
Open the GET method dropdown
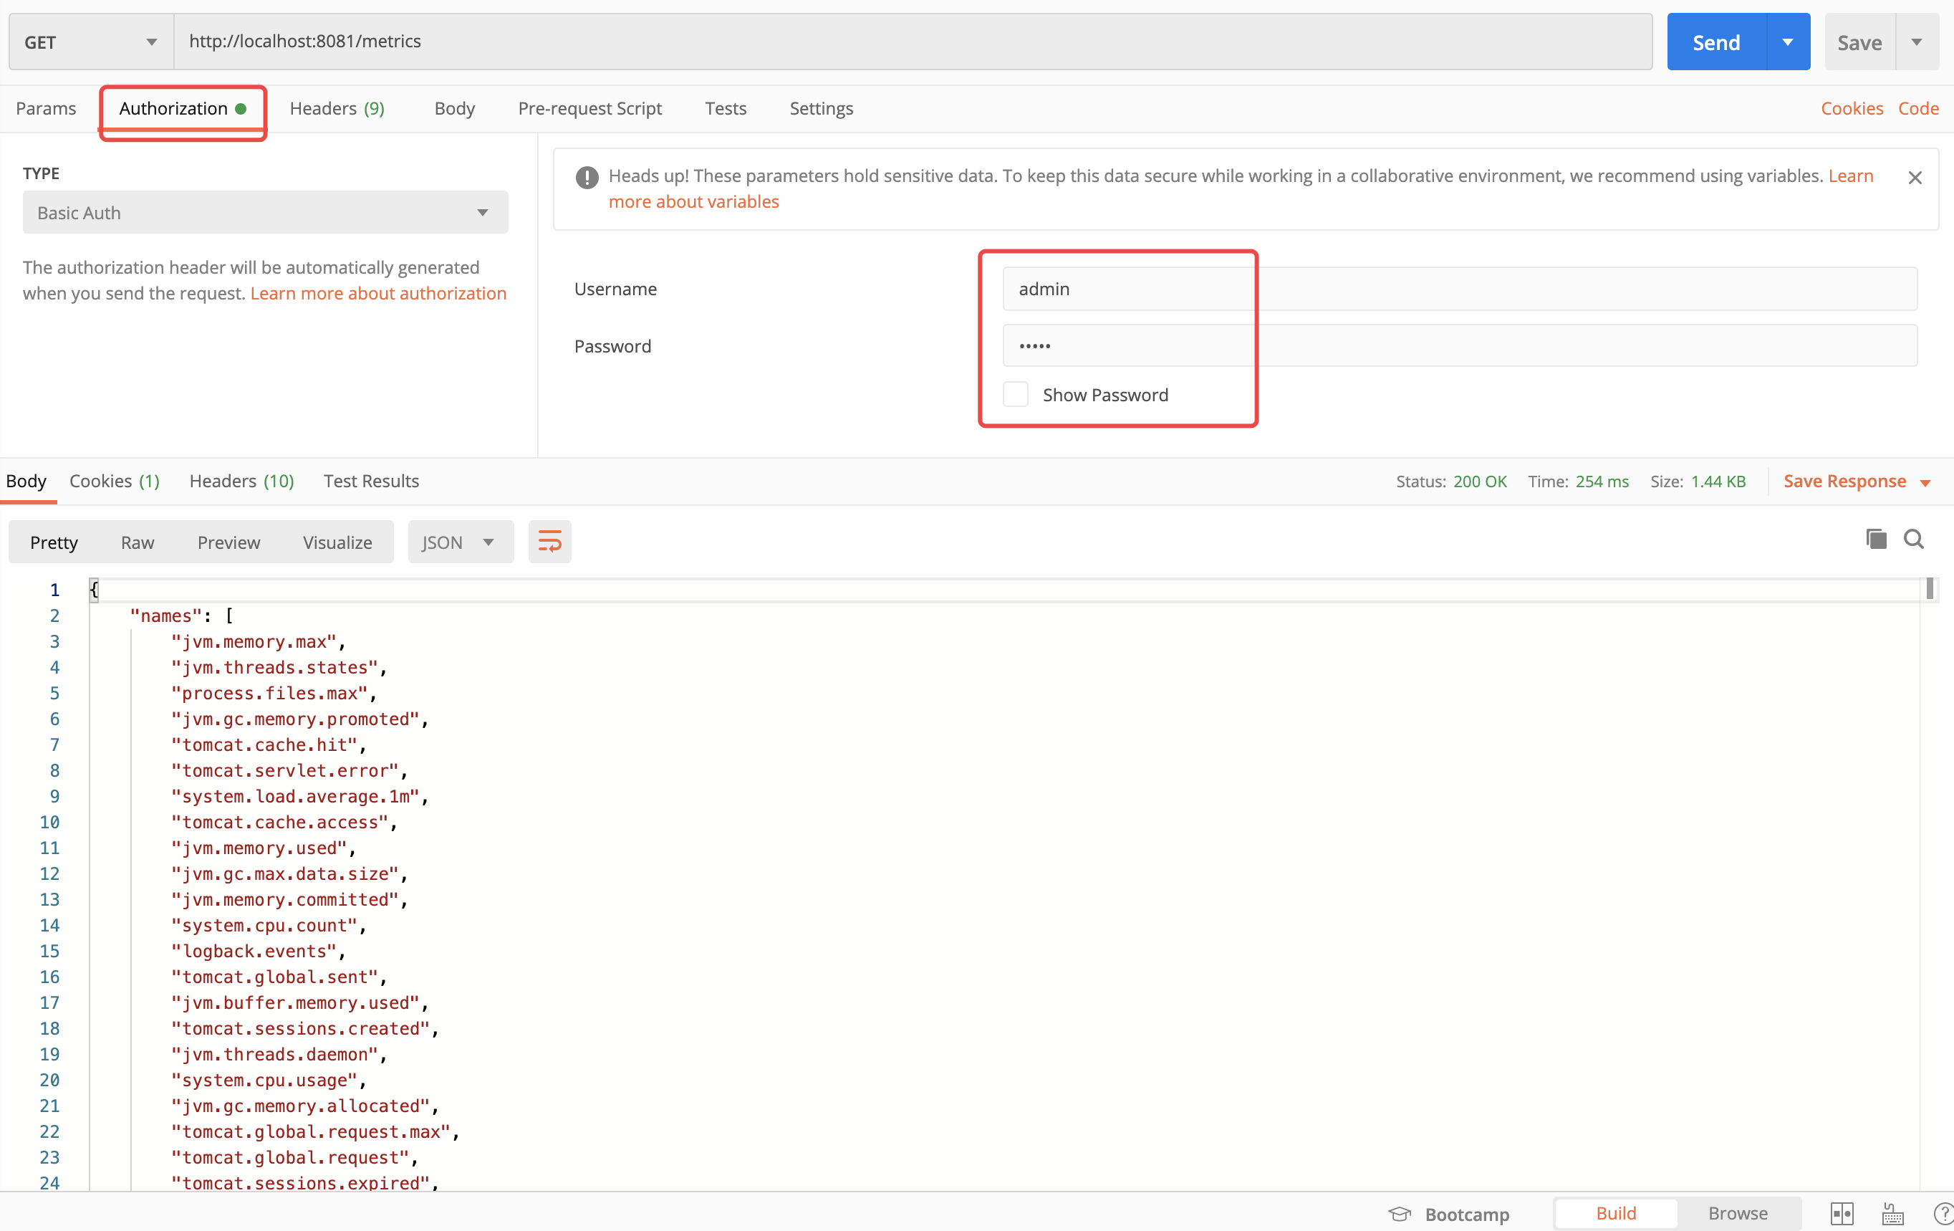[91, 42]
